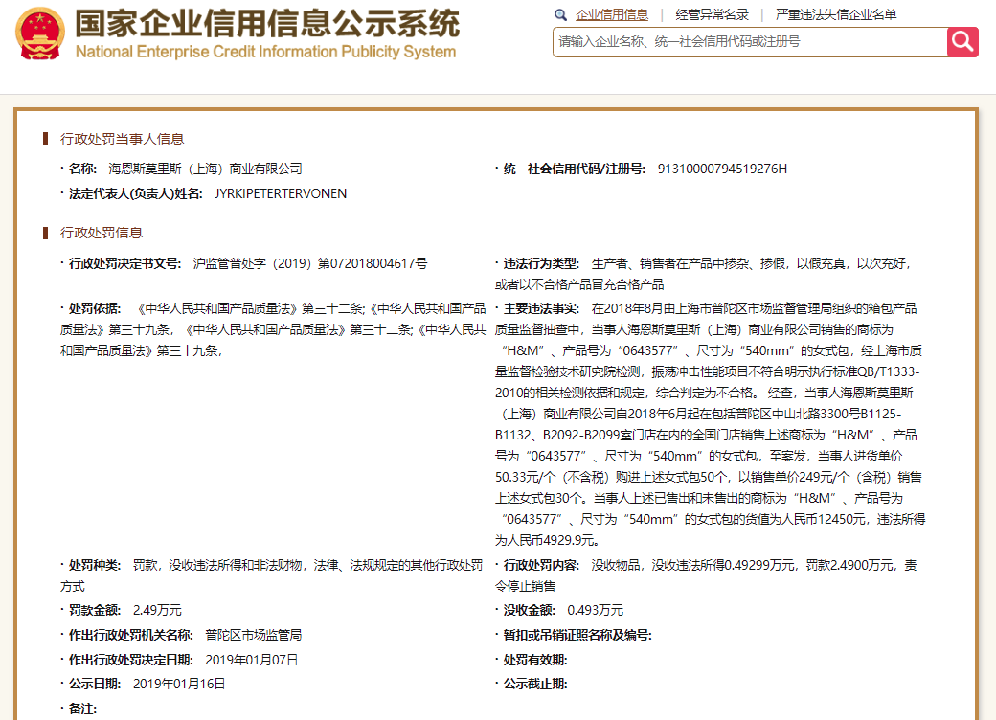Click the 罚款金额 label

(95, 610)
